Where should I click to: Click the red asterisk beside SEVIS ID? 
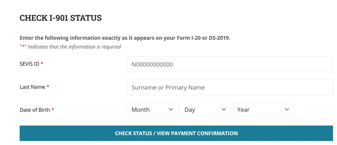coord(42,64)
